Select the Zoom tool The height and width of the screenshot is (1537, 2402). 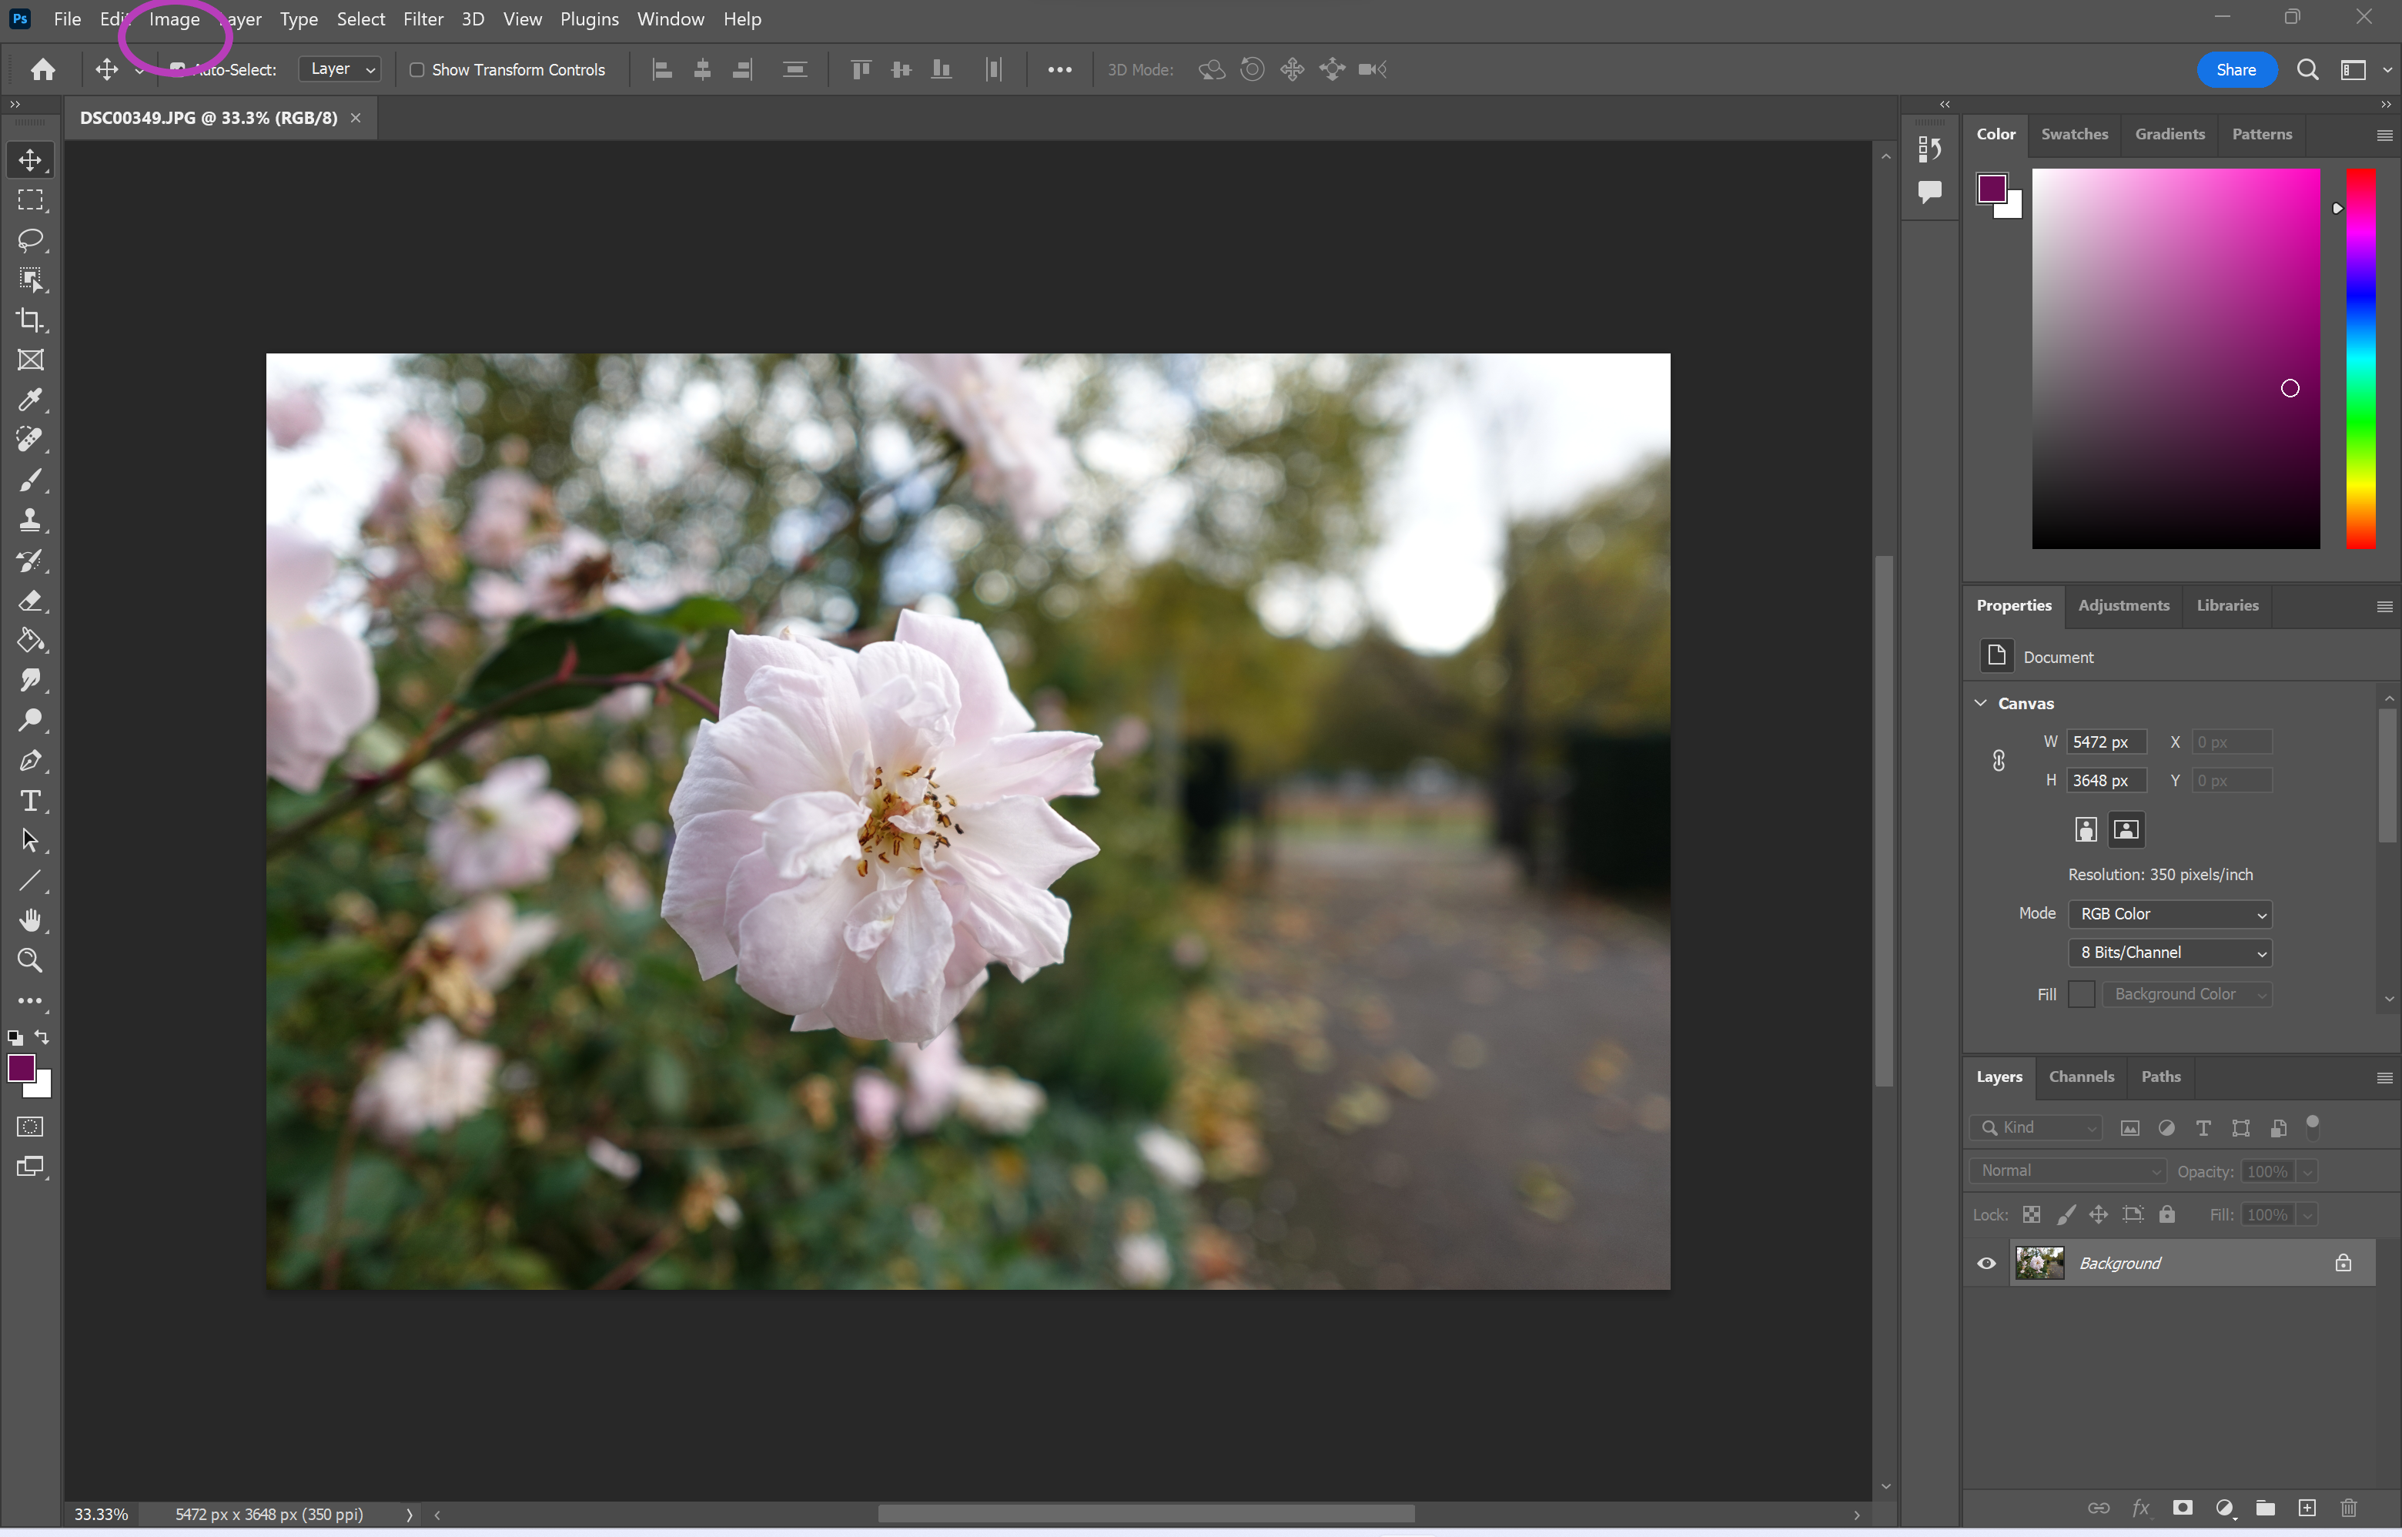(30, 960)
